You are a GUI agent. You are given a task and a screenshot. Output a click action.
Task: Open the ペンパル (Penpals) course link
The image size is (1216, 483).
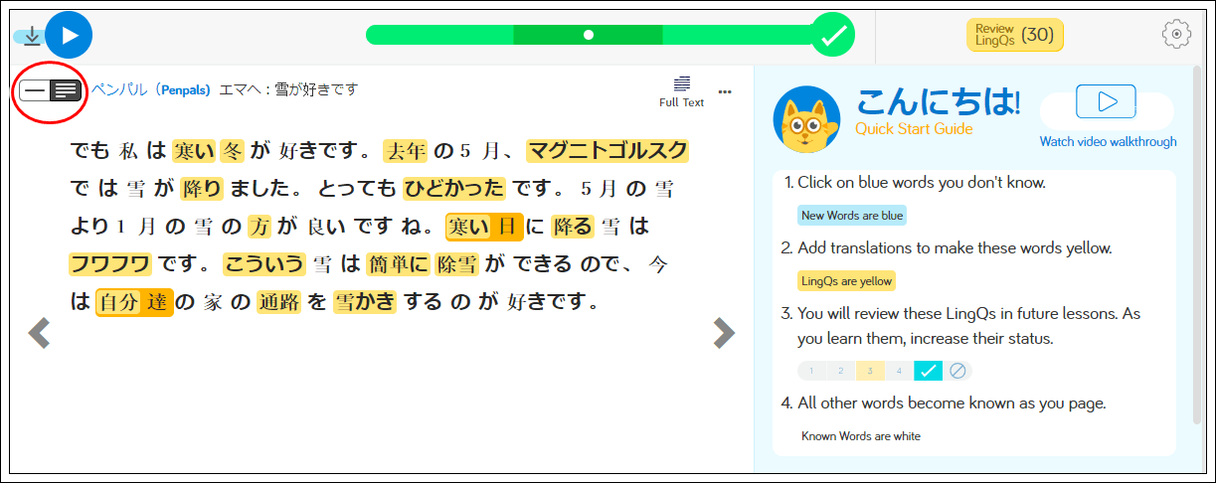click(x=151, y=89)
